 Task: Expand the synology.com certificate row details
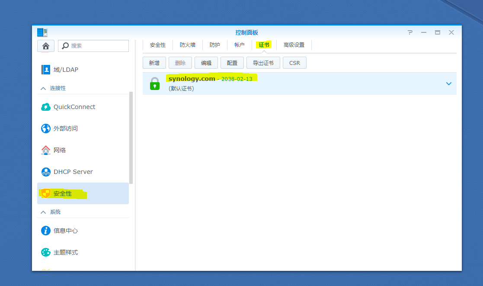449,84
